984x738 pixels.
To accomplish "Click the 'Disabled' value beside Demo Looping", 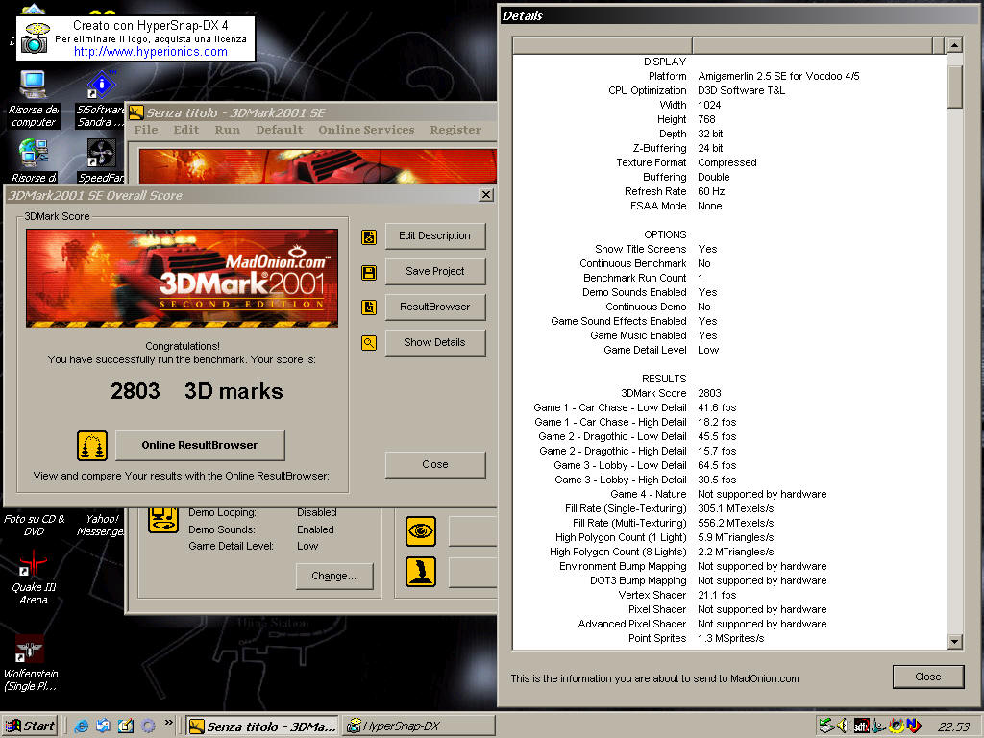I will click(x=317, y=513).
